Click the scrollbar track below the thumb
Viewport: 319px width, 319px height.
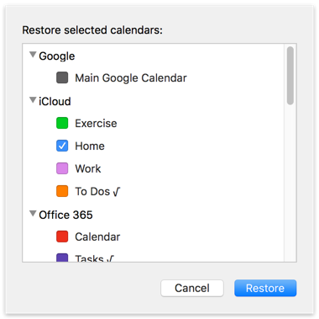(x=290, y=183)
